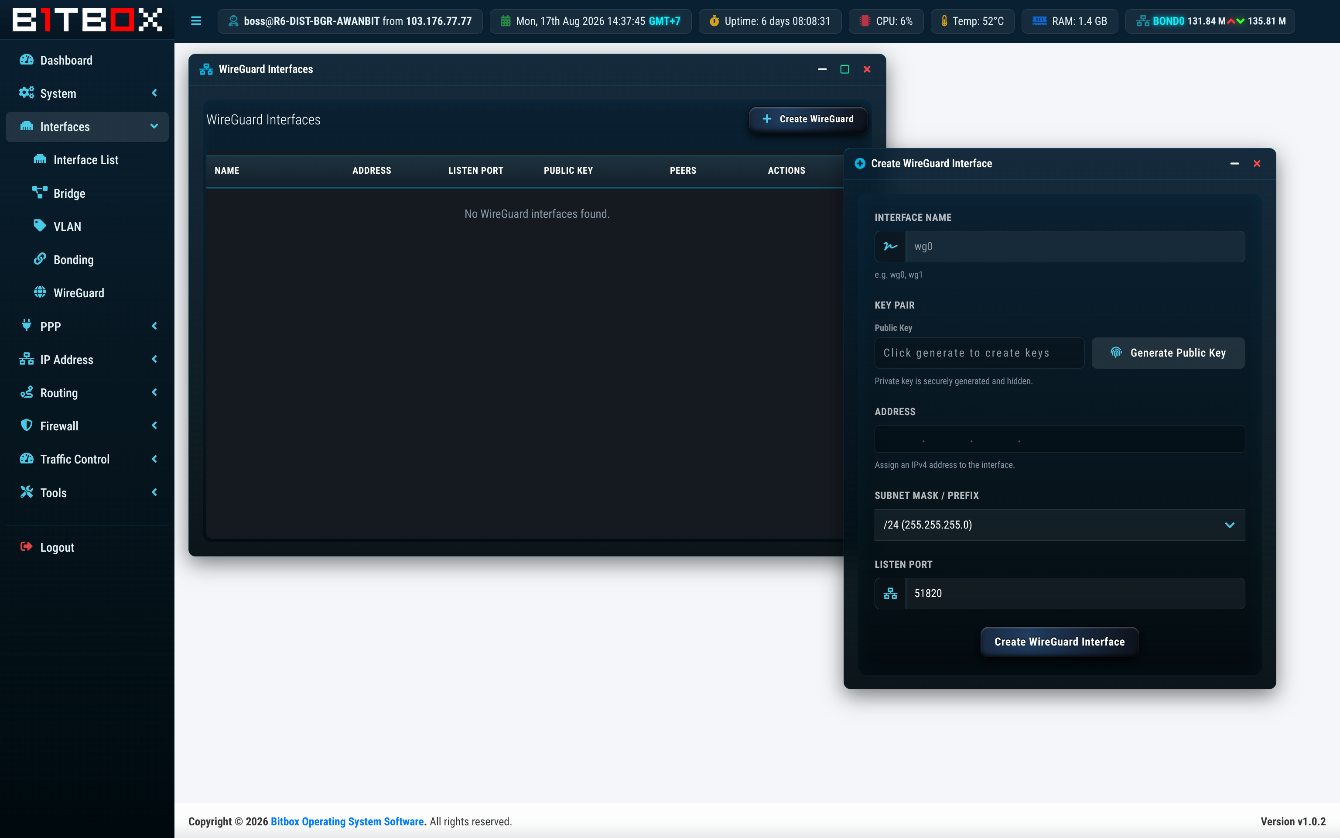This screenshot has height=838, width=1340.
Task: Toggle the hamburger sidebar menu icon
Action: tap(196, 21)
